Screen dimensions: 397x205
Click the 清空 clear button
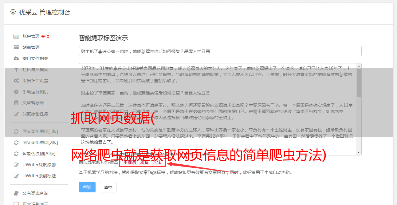tap(108, 187)
